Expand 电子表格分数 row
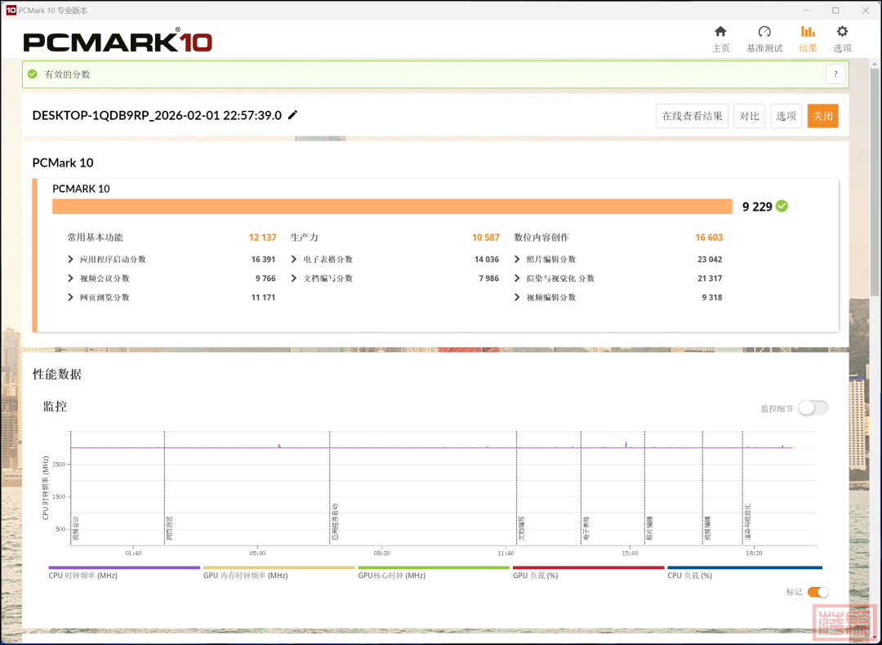Screen dimensions: 882x645 tap(294, 260)
